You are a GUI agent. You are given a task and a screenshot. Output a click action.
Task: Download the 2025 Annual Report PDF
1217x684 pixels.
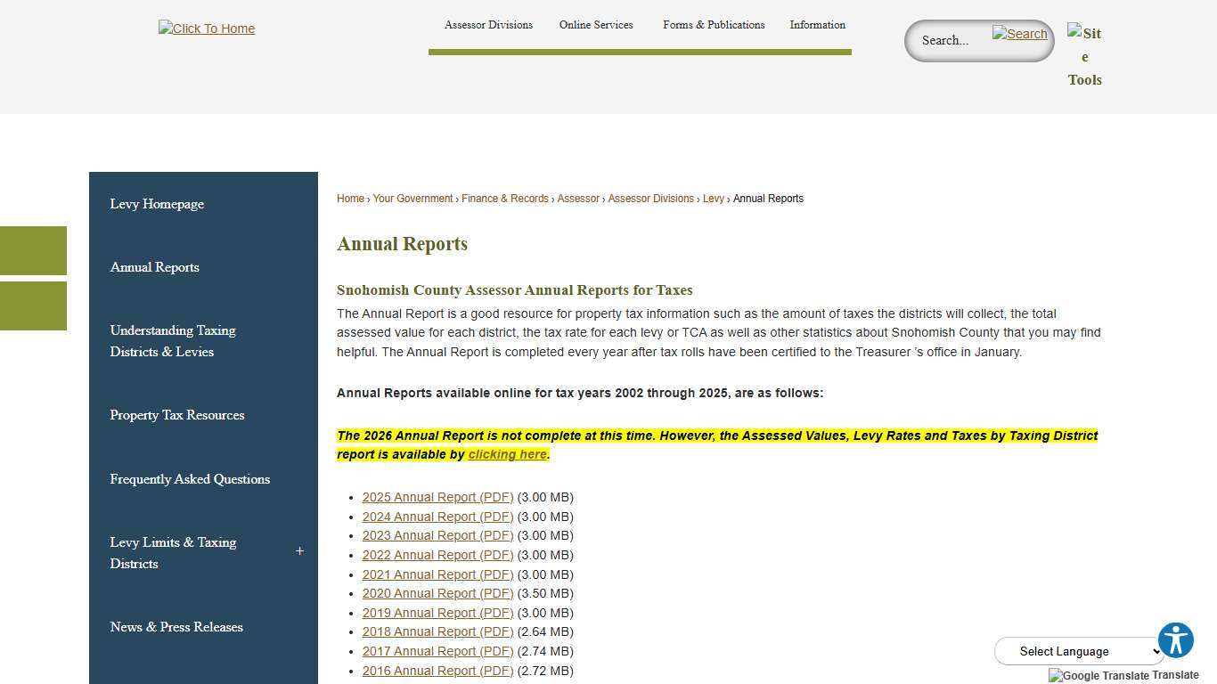tap(437, 497)
